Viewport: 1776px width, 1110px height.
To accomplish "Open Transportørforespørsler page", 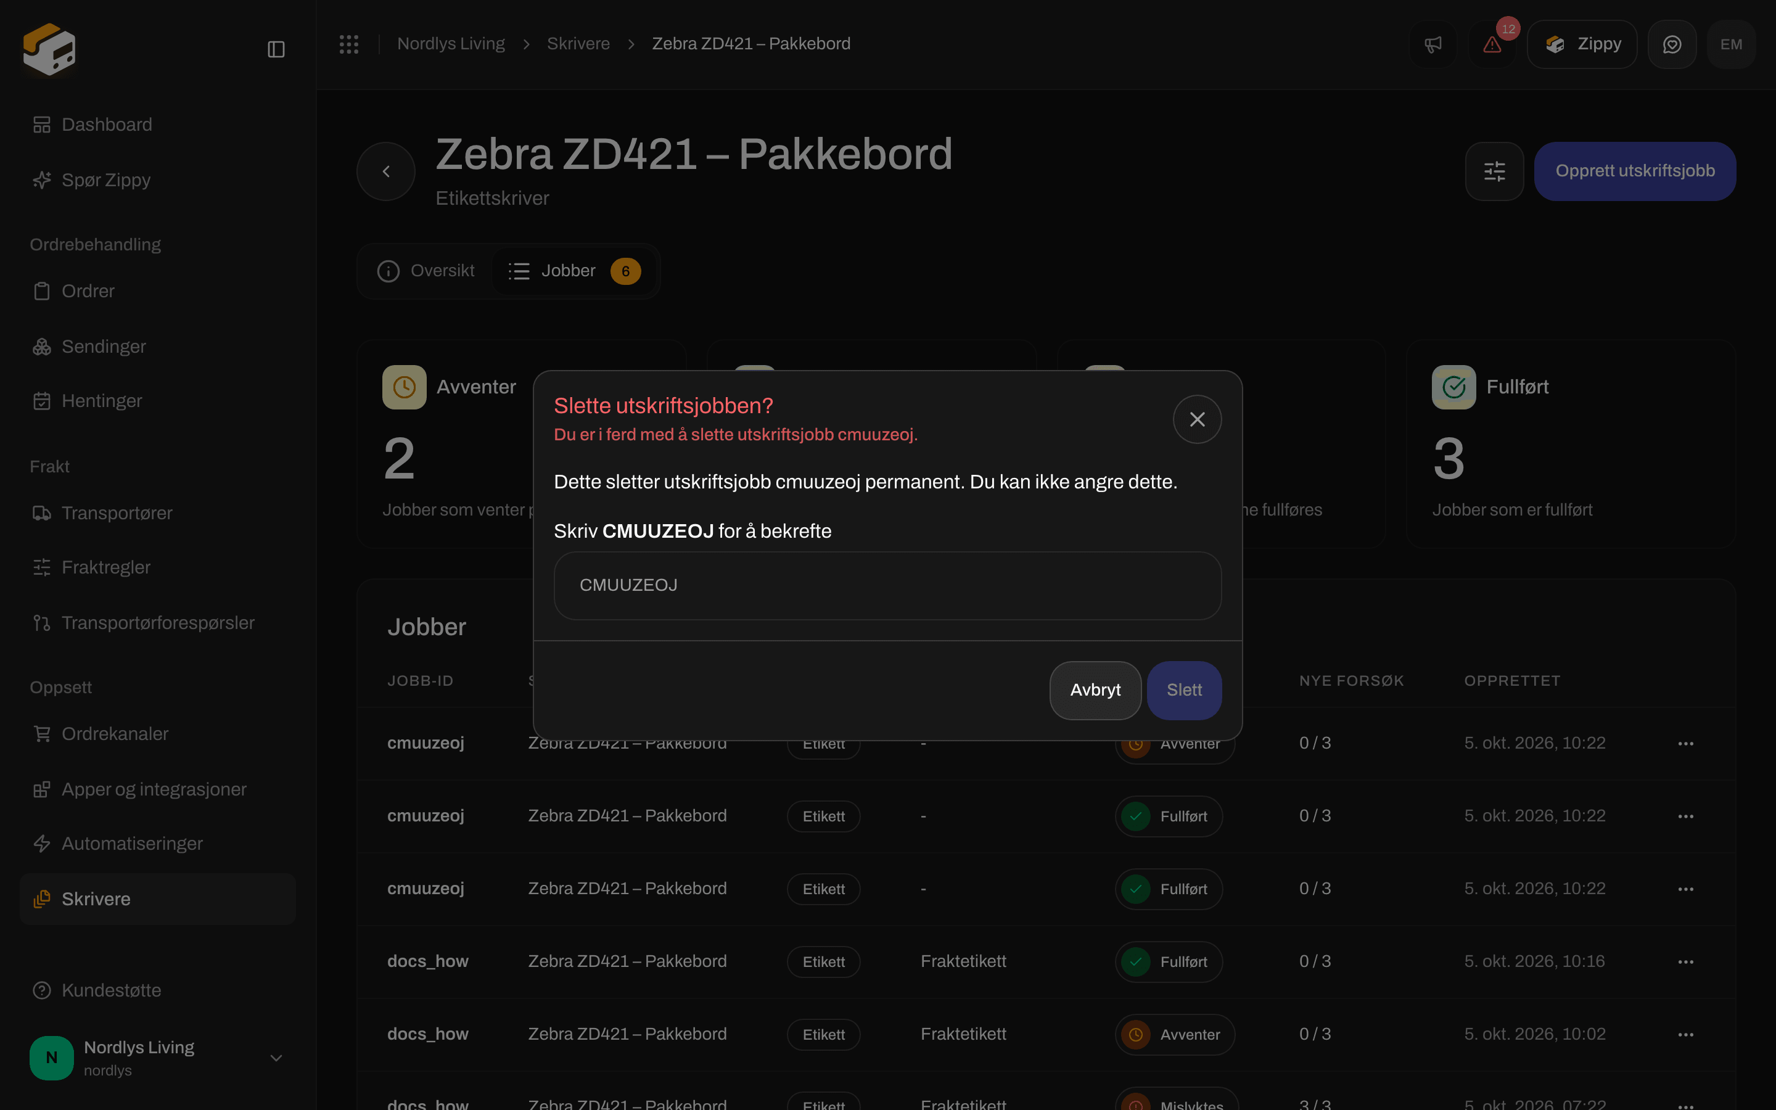I will (x=158, y=623).
